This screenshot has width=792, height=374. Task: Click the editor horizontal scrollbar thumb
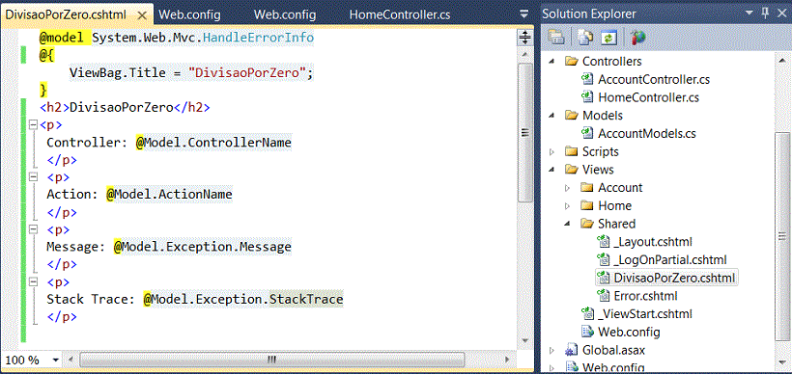tap(271, 360)
